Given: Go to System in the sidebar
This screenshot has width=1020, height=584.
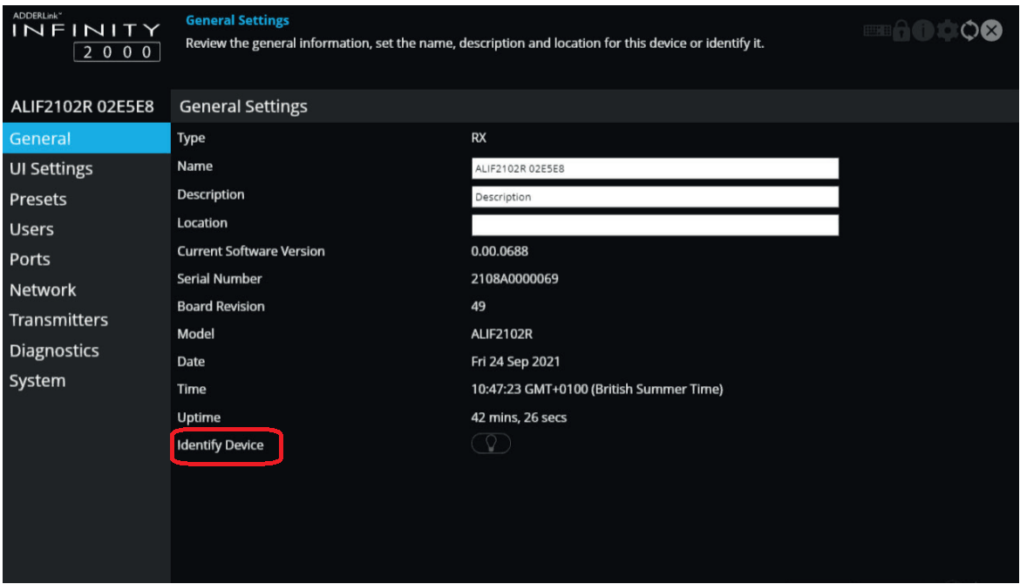Looking at the screenshot, I should [x=86, y=380].
